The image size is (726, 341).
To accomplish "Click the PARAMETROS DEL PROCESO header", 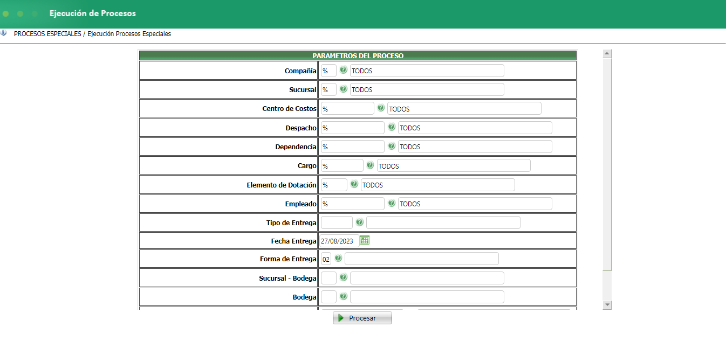I will 358,55.
